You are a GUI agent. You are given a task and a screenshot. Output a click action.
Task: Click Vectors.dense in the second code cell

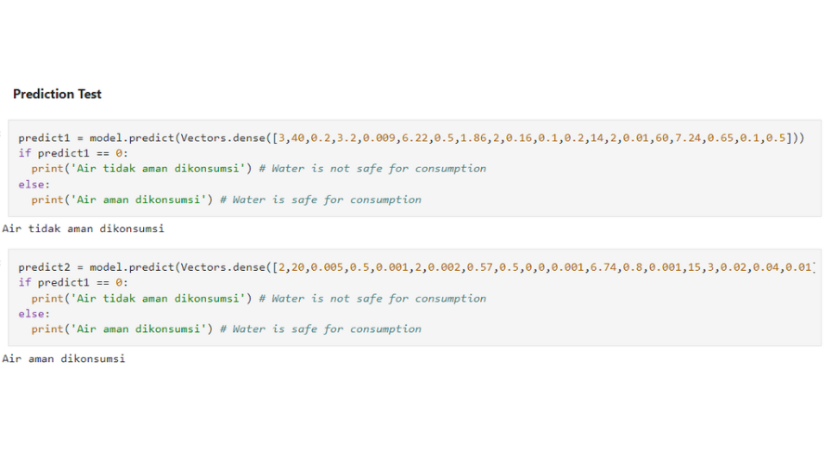coord(223,267)
